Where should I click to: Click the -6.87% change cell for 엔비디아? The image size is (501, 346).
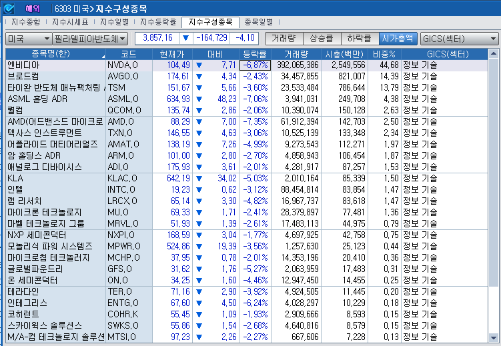click(255, 65)
